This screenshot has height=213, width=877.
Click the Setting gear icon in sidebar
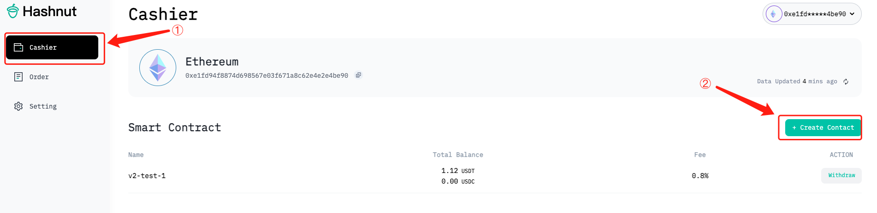coord(18,106)
